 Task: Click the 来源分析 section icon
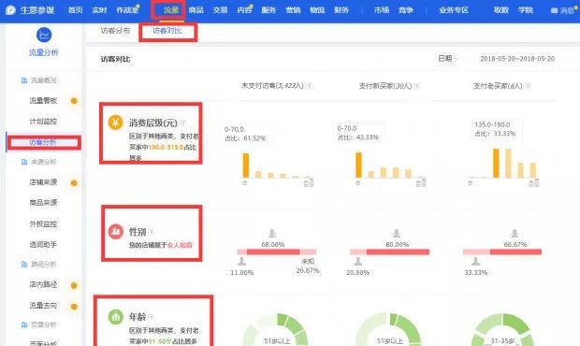pos(24,162)
